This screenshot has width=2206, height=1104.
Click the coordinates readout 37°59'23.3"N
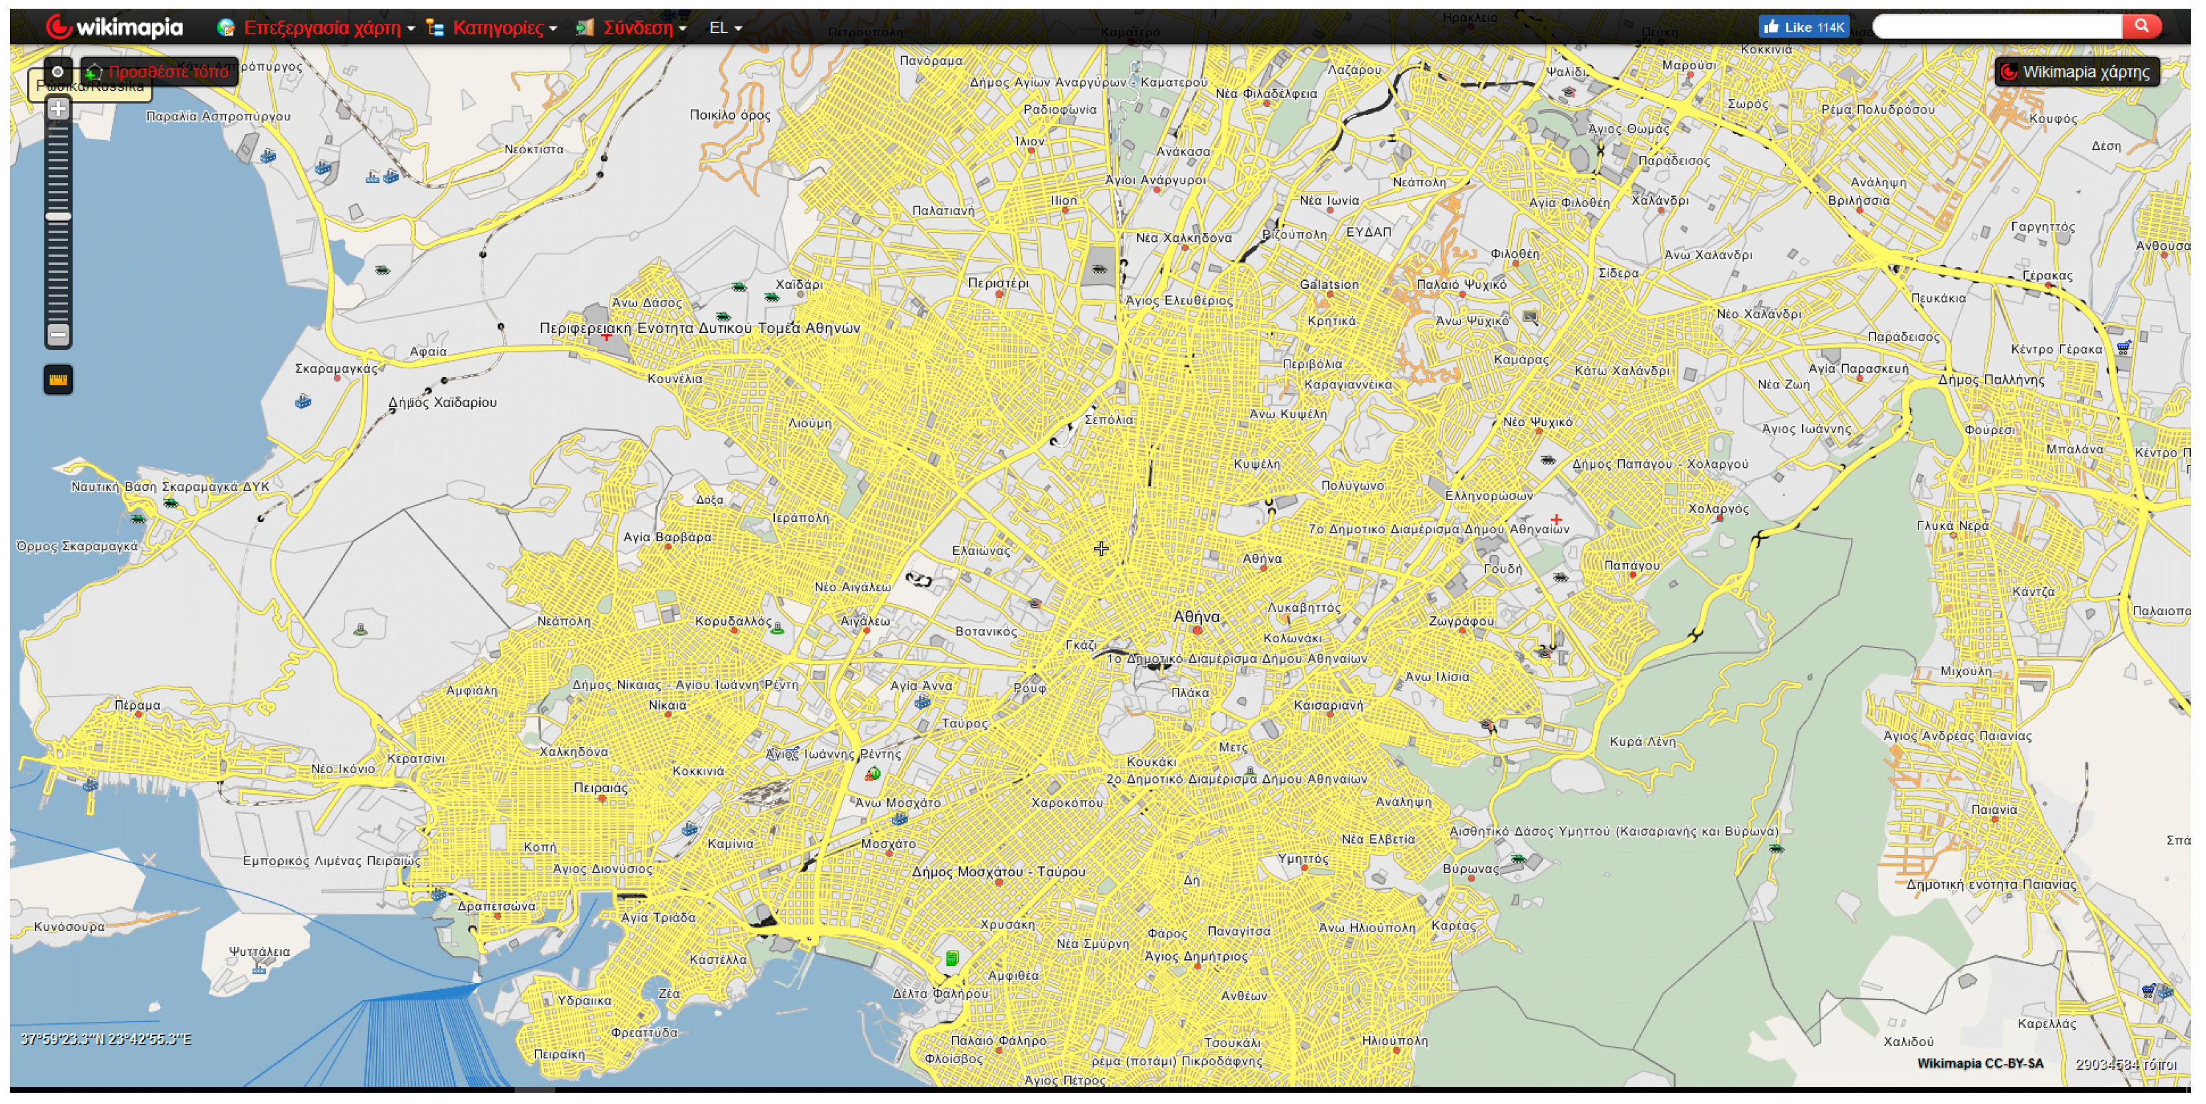105,1039
